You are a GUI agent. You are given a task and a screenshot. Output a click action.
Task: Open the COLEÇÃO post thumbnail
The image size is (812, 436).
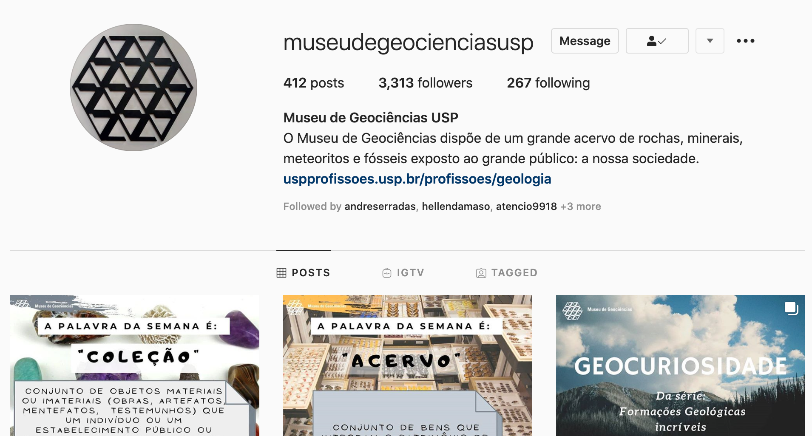click(135, 365)
